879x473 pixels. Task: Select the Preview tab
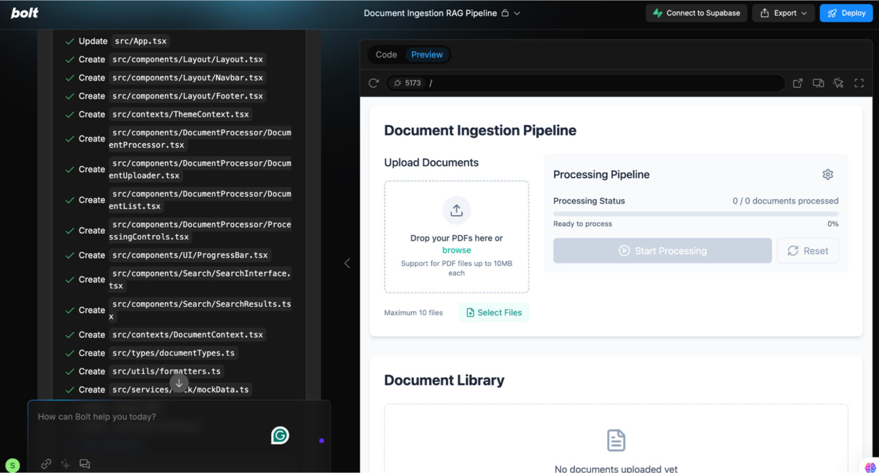coord(427,55)
